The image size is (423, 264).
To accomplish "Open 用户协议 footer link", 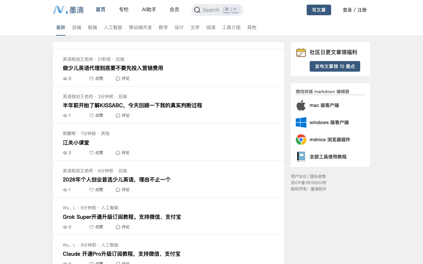I will (299, 177).
